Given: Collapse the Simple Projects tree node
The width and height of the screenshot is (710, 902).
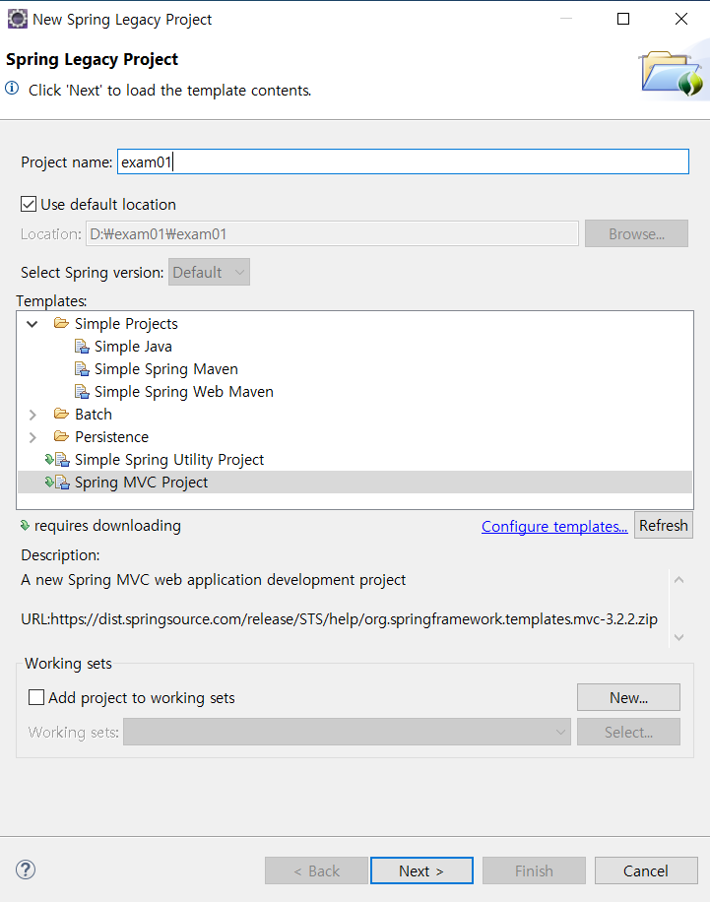Looking at the screenshot, I should (32, 324).
